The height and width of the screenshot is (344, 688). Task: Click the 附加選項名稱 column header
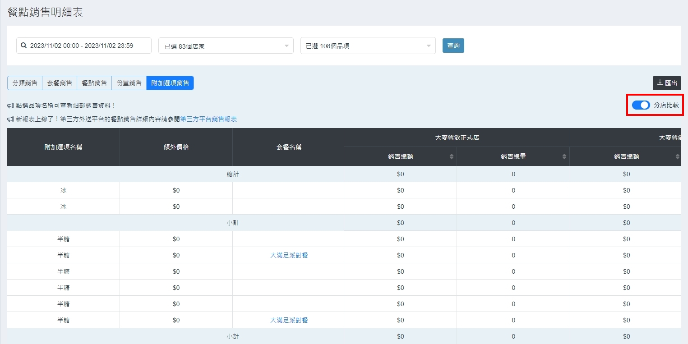[x=63, y=147]
